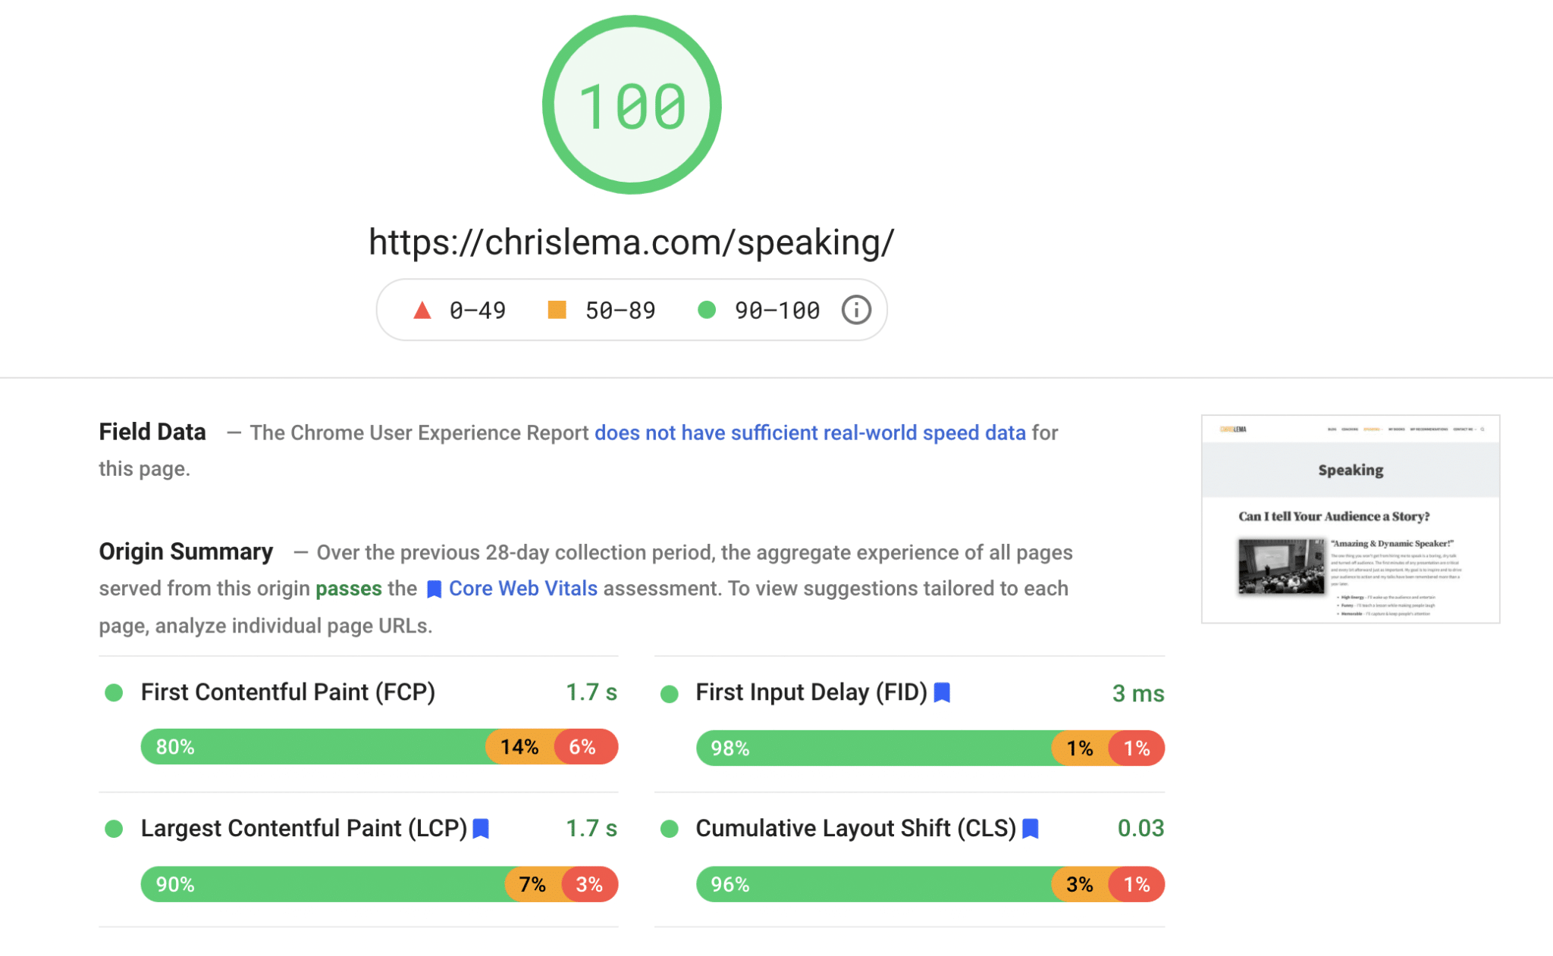Viewport: 1553px width, 956px height.
Task: Click the bookmark icon beside Largest Contentful Paint
Action: 480,828
